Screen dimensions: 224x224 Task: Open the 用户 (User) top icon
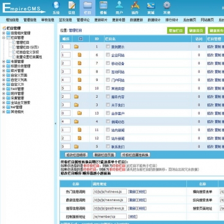119,7
